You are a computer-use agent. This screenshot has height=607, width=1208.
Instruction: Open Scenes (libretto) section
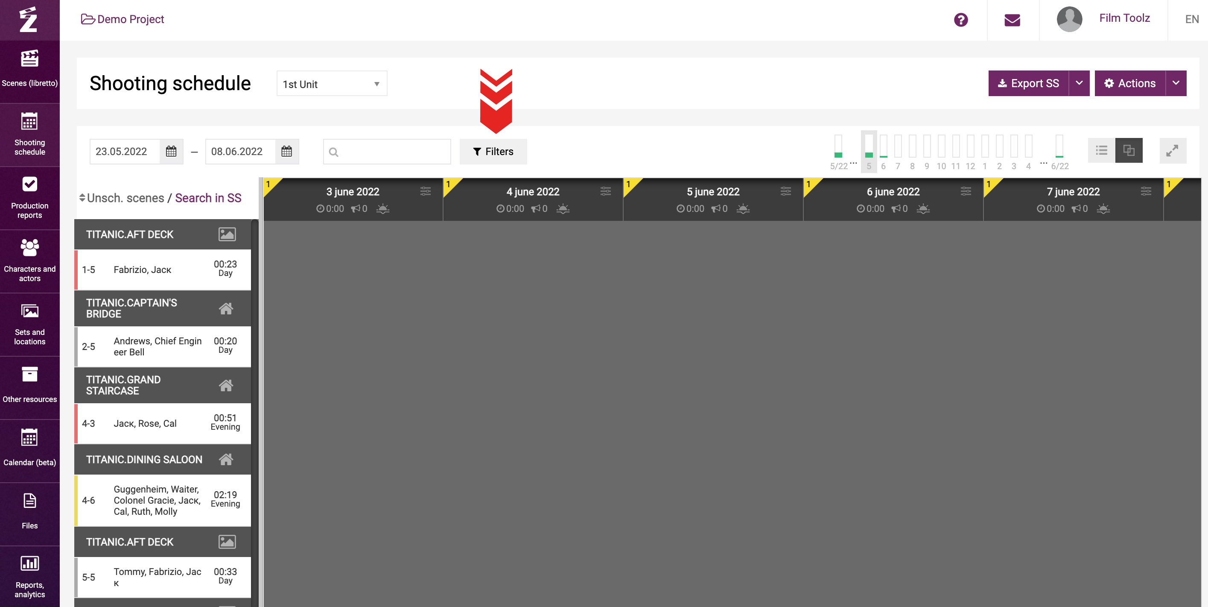[x=29, y=71]
